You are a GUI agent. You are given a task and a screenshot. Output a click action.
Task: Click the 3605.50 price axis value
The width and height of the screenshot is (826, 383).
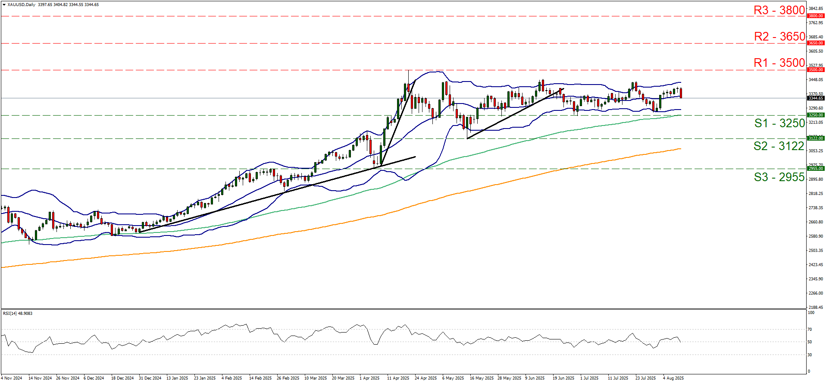pyautogui.click(x=816, y=51)
